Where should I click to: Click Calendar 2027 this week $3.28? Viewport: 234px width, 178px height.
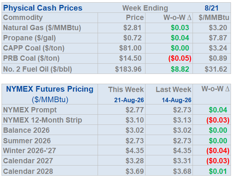pos(135,161)
